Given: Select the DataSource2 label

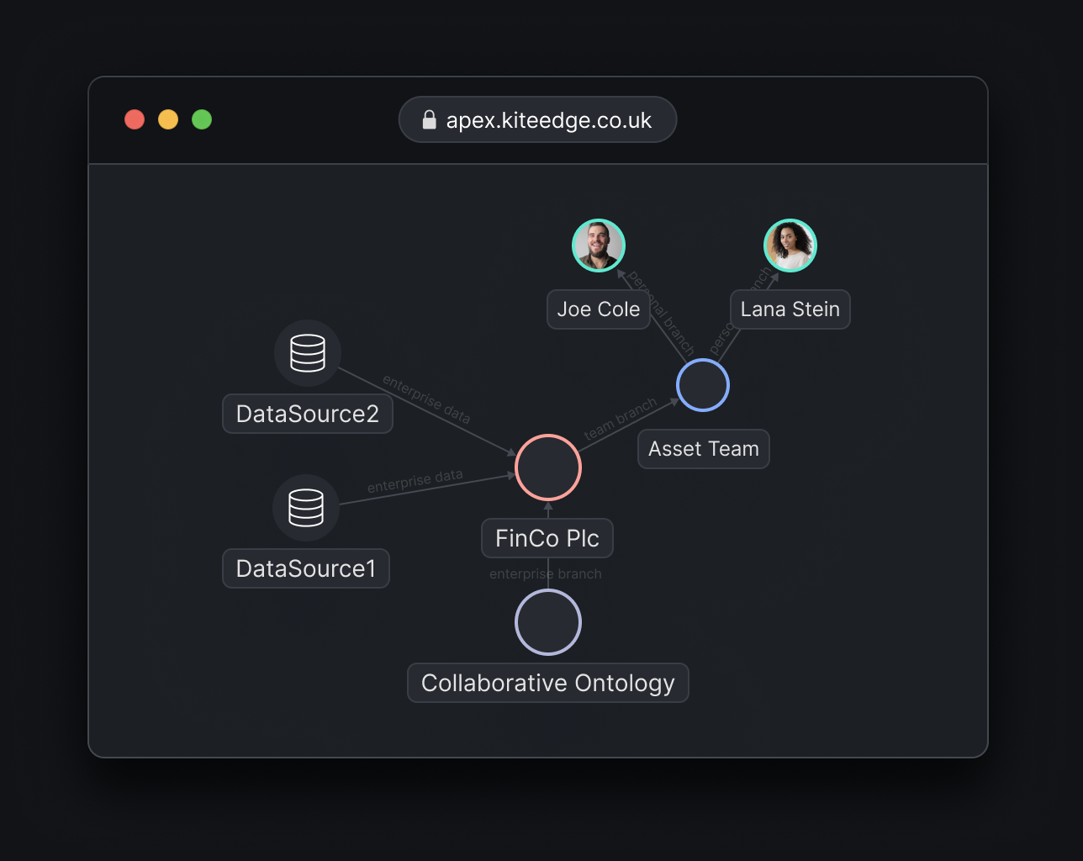Looking at the screenshot, I should pyautogui.click(x=307, y=414).
